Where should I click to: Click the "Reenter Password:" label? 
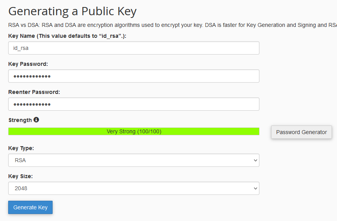coord(34,92)
